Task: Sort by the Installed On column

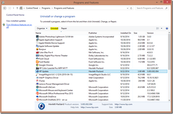Action: 126,33
